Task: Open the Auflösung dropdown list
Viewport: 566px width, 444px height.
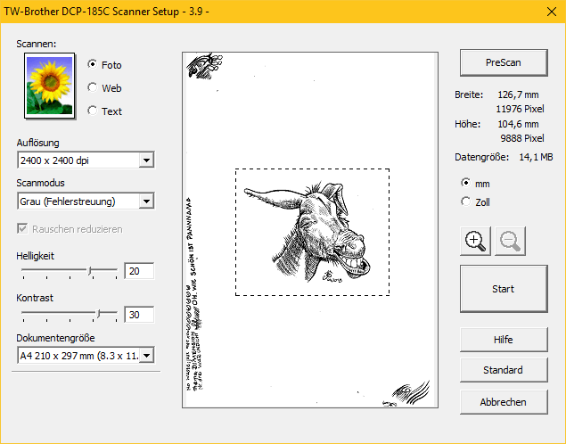Action: pos(147,160)
